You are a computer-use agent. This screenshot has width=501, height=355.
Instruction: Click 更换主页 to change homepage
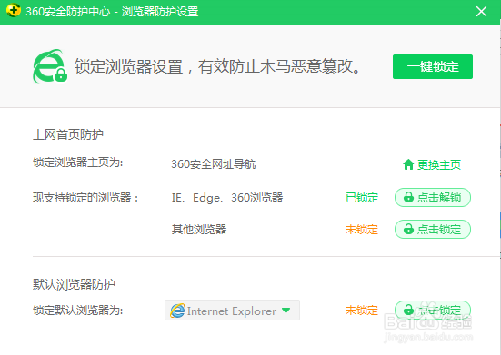[432, 164]
